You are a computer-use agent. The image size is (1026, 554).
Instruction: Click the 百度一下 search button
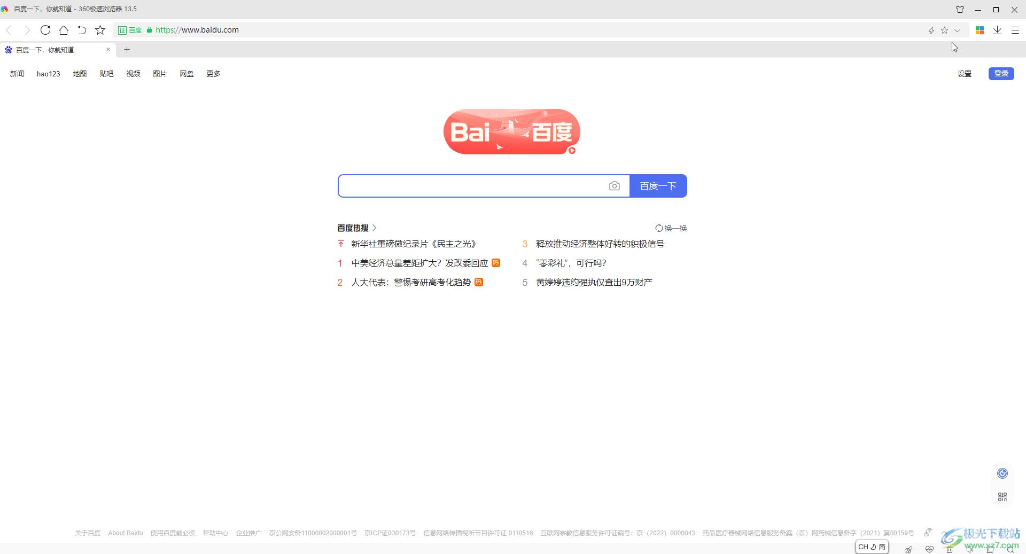(x=658, y=186)
